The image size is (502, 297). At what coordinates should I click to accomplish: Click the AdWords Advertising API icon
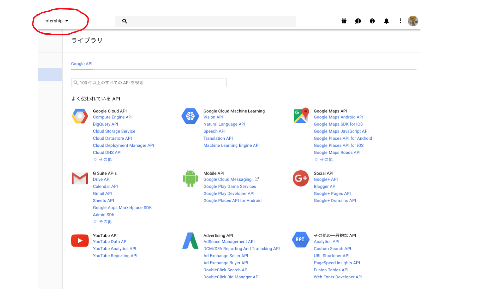pyautogui.click(x=190, y=241)
